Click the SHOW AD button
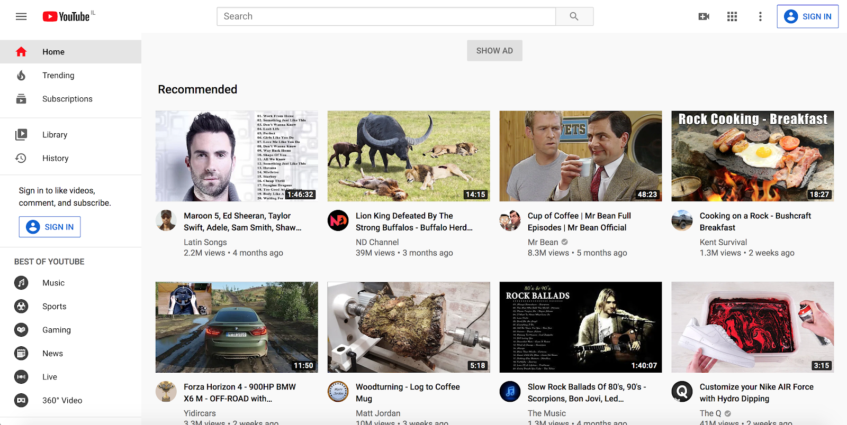The width and height of the screenshot is (847, 425). 494,51
